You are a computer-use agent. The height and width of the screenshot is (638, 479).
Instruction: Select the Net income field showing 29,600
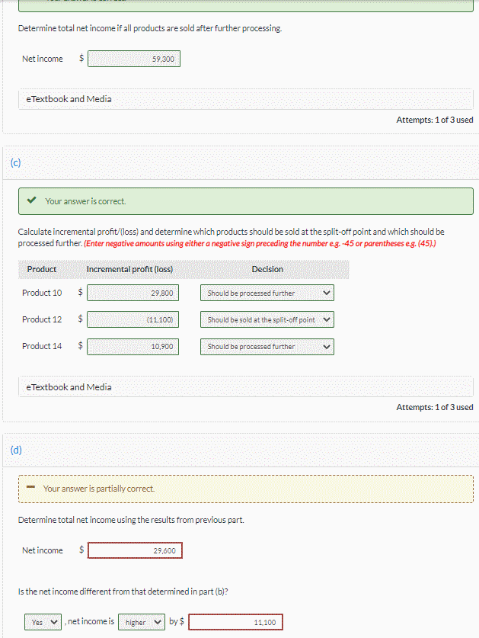(135, 550)
